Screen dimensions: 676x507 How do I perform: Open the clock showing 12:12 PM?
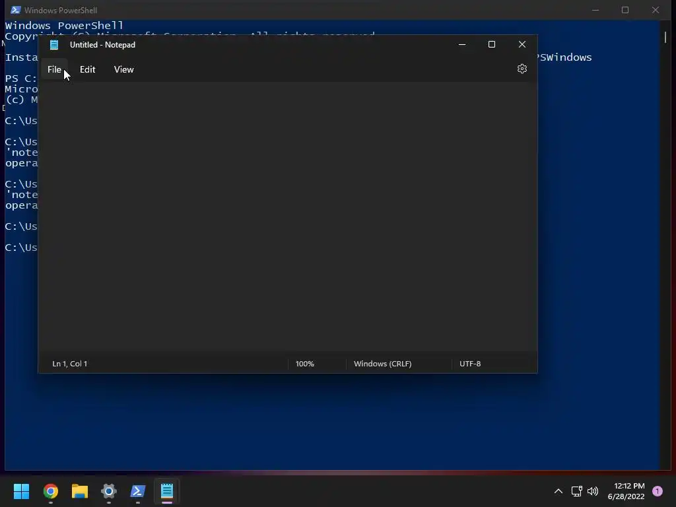coord(626,491)
